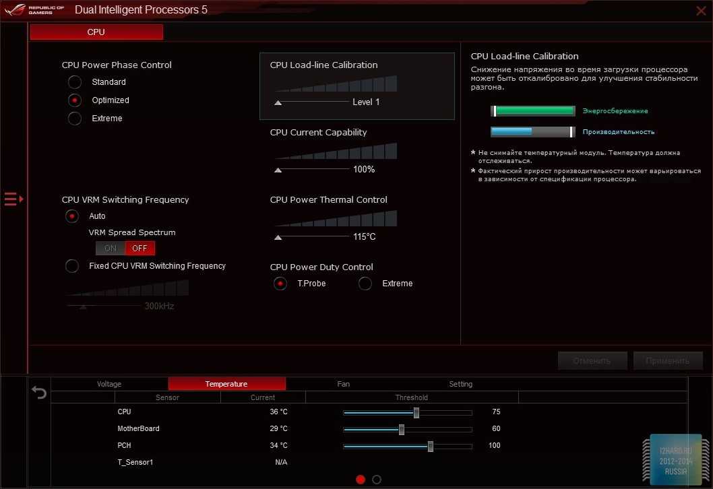
Task: Select Standard CPU power phase control
Action: tap(74, 82)
